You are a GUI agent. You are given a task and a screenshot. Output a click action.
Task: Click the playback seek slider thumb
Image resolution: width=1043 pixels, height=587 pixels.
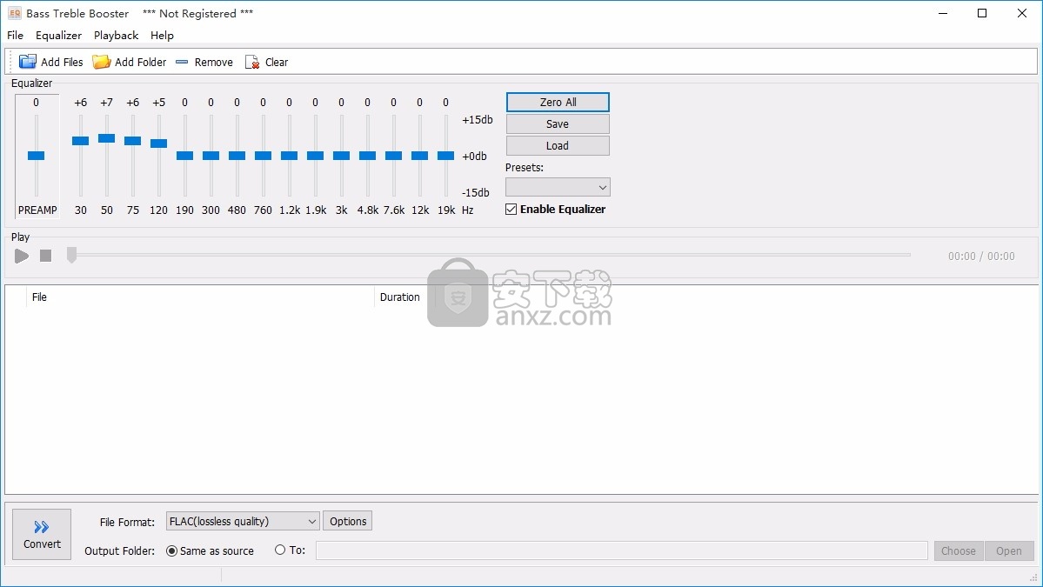pyautogui.click(x=72, y=255)
